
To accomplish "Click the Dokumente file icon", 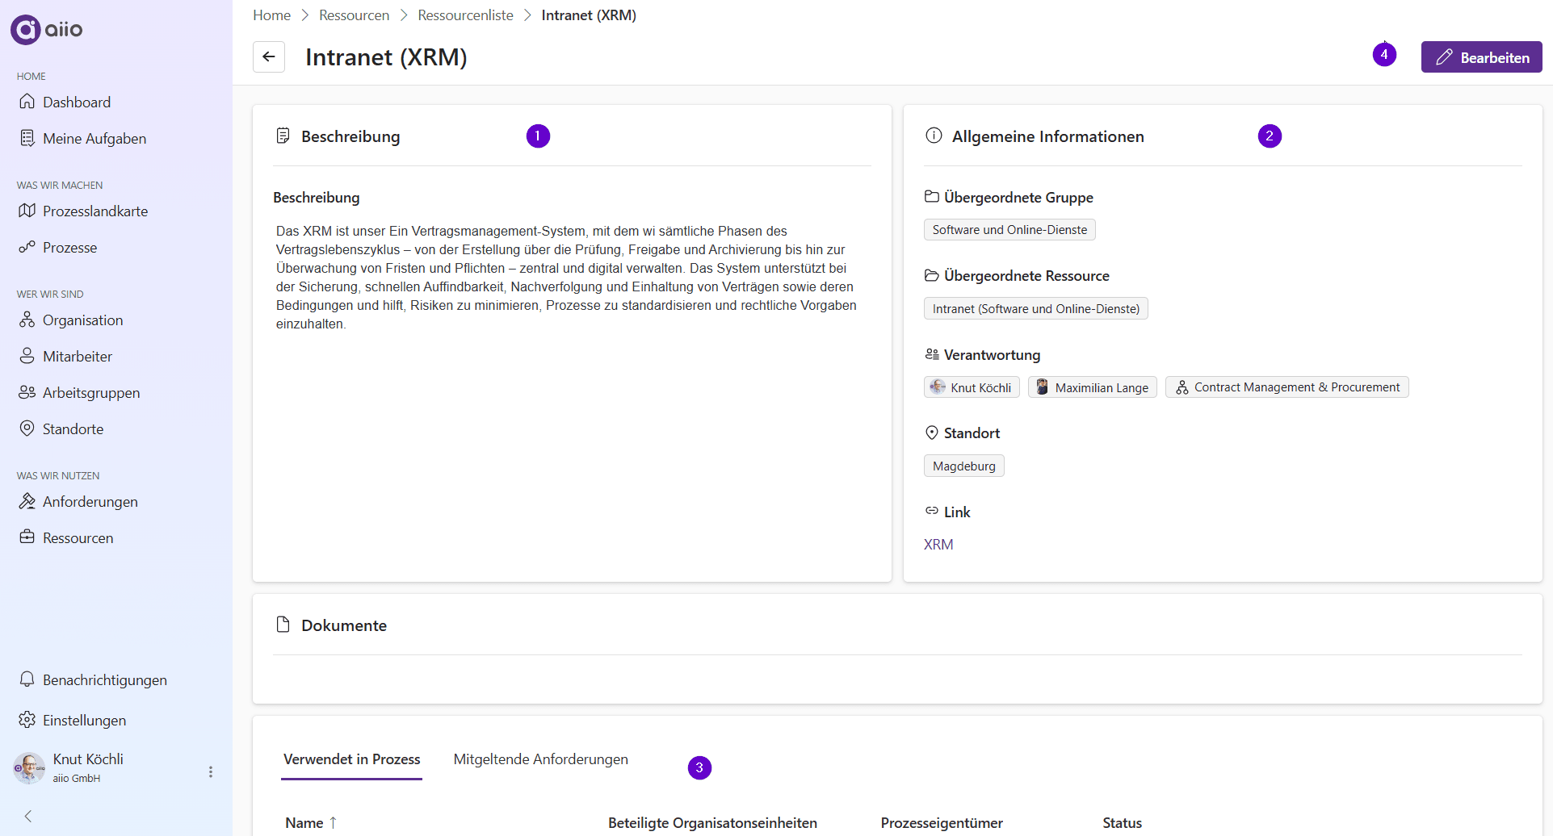I will [283, 625].
